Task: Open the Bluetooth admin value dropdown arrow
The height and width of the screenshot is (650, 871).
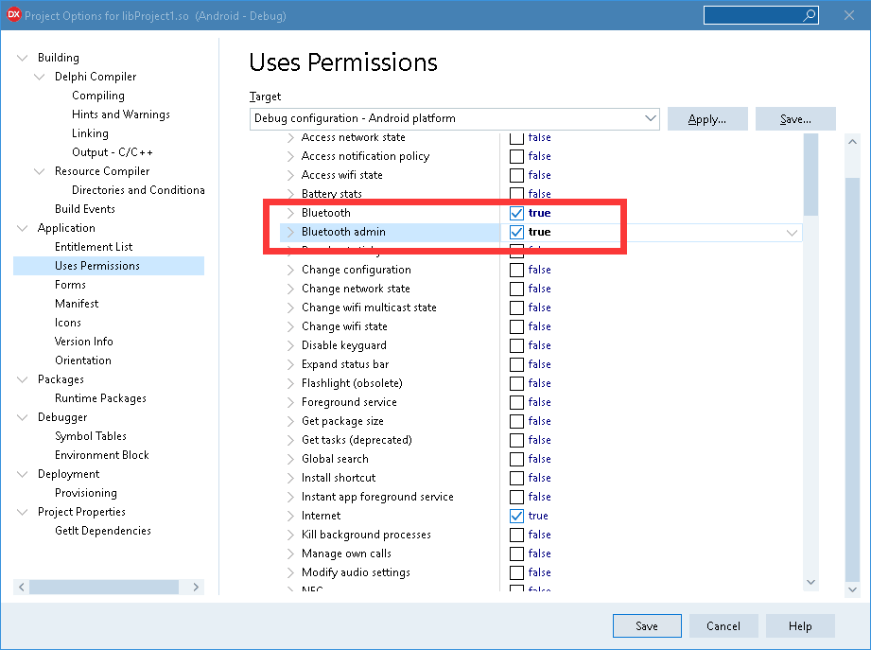Action: coord(792,232)
